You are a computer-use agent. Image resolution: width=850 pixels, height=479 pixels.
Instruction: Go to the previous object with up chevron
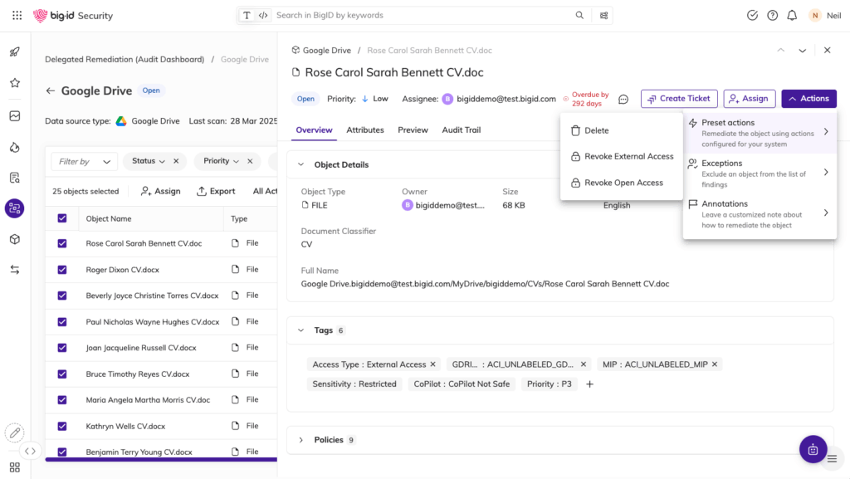[780, 51]
